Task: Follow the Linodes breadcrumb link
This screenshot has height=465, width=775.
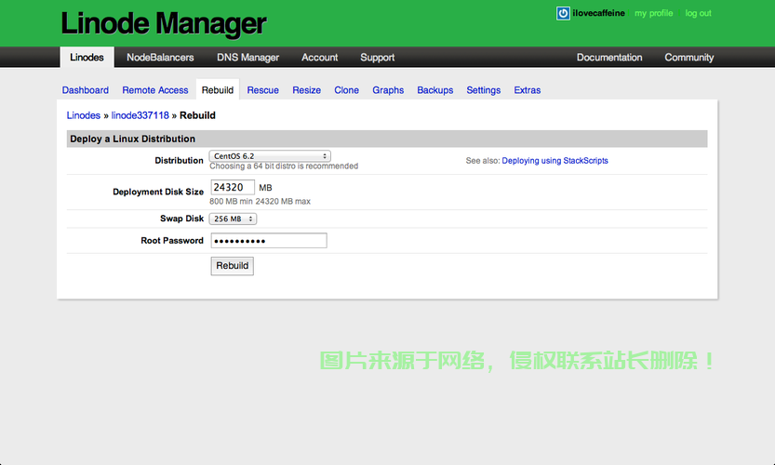Action: click(84, 115)
